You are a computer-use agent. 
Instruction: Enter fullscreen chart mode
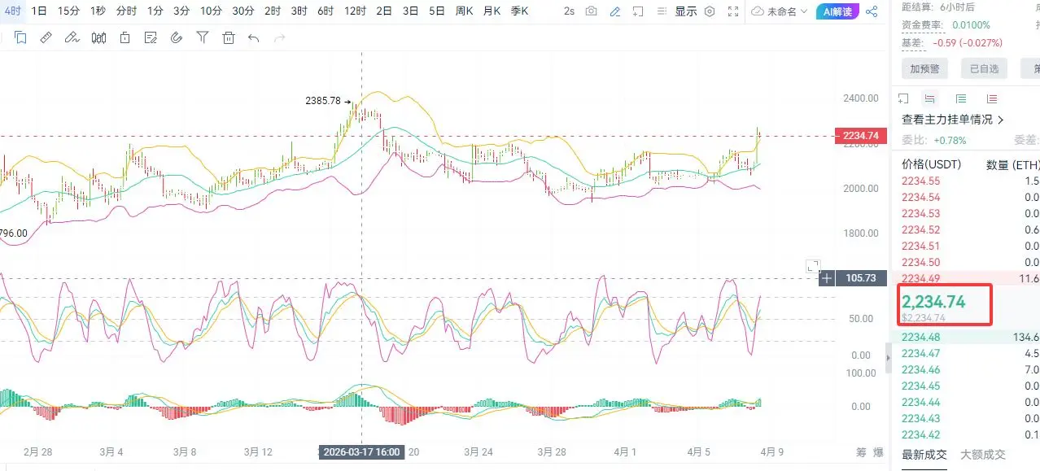(734, 11)
